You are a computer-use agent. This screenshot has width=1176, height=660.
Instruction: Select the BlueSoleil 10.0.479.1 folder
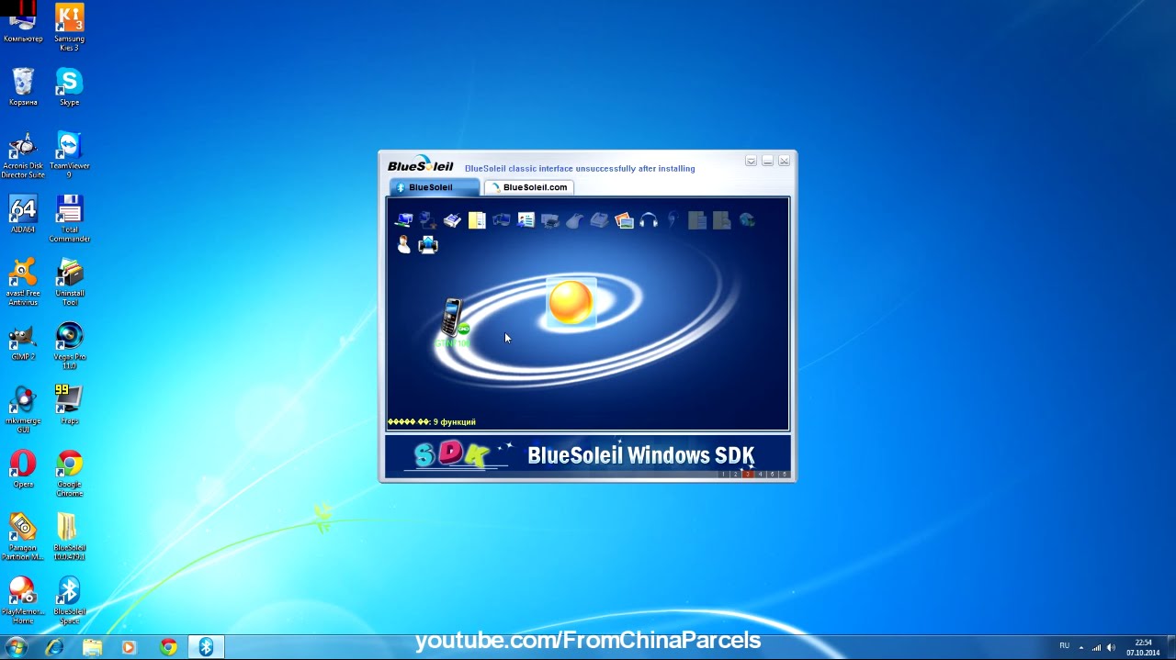[69, 536]
